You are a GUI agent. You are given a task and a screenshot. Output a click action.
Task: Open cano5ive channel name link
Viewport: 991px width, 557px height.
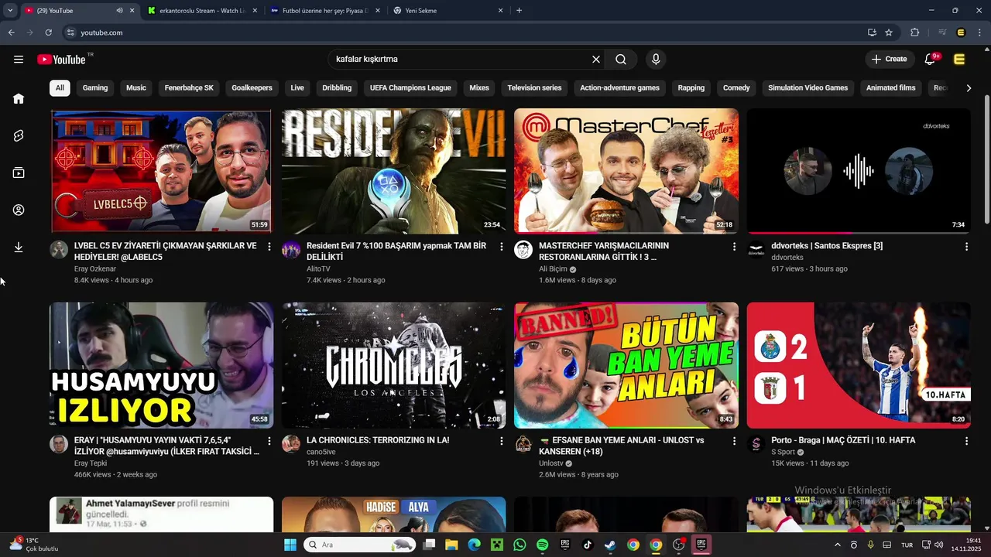click(x=321, y=452)
